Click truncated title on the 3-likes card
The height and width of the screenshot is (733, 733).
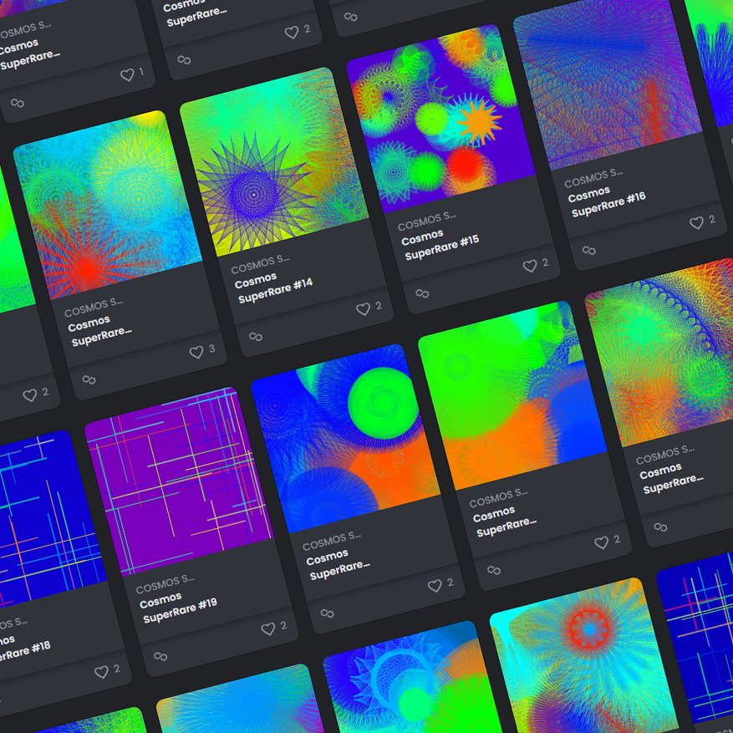click(x=100, y=330)
